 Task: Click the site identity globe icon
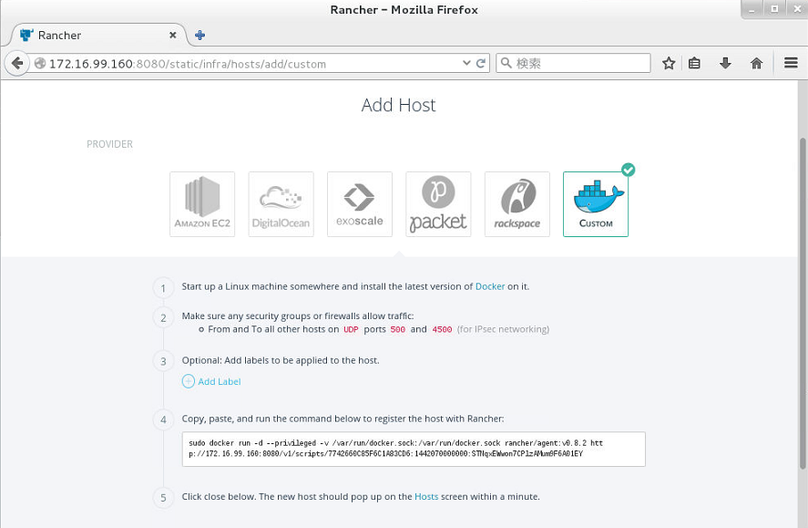(40, 64)
